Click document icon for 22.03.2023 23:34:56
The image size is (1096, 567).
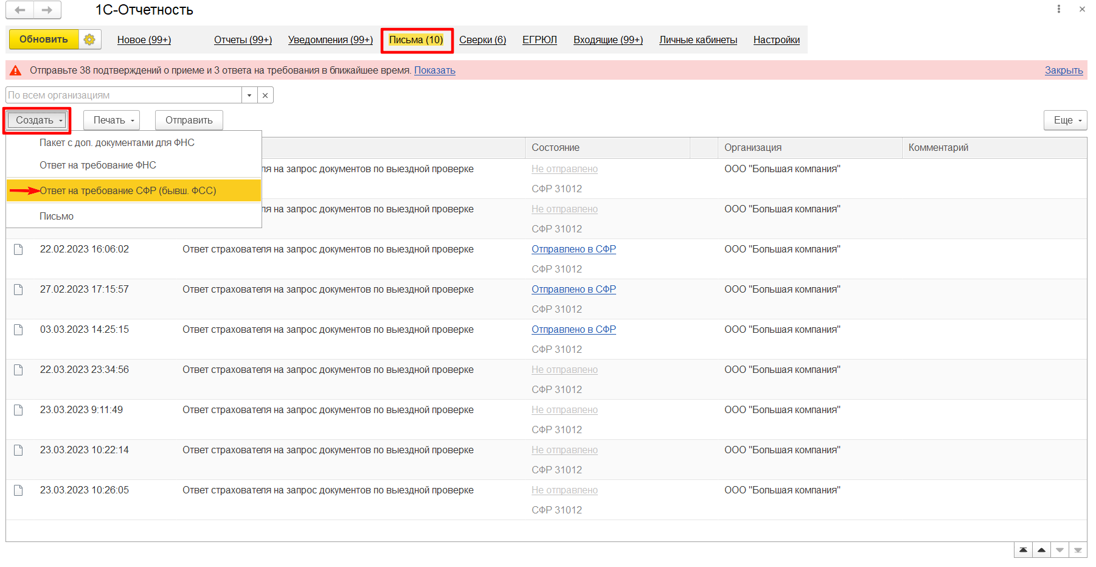click(x=18, y=370)
